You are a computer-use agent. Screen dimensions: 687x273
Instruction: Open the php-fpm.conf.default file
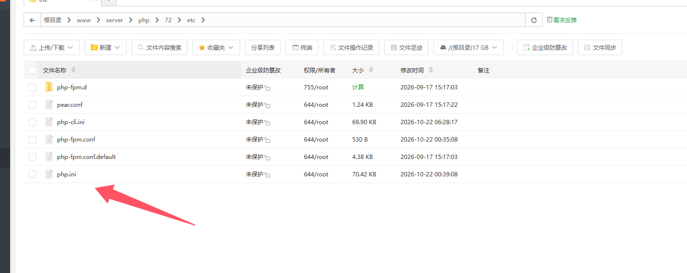[86, 157]
